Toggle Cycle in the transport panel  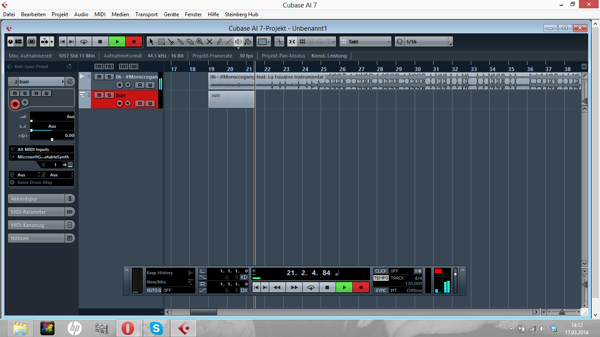(x=311, y=287)
